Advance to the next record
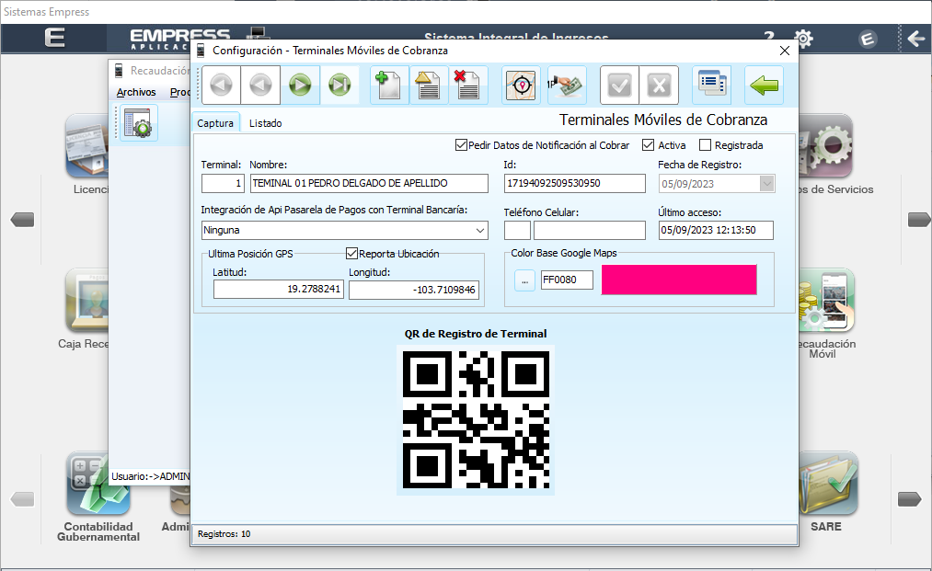 coord(301,84)
